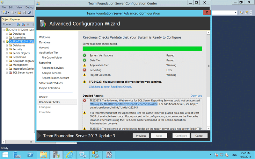Collapse the selected Q-SRV-TFS2010 (SQL server node
This screenshot has height=159, width=255.
4,42
